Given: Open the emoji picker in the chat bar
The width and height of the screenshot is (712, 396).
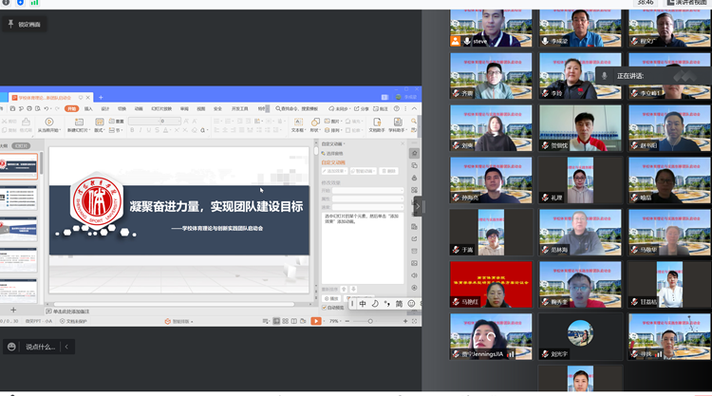Looking at the screenshot, I should pyautogui.click(x=11, y=348).
